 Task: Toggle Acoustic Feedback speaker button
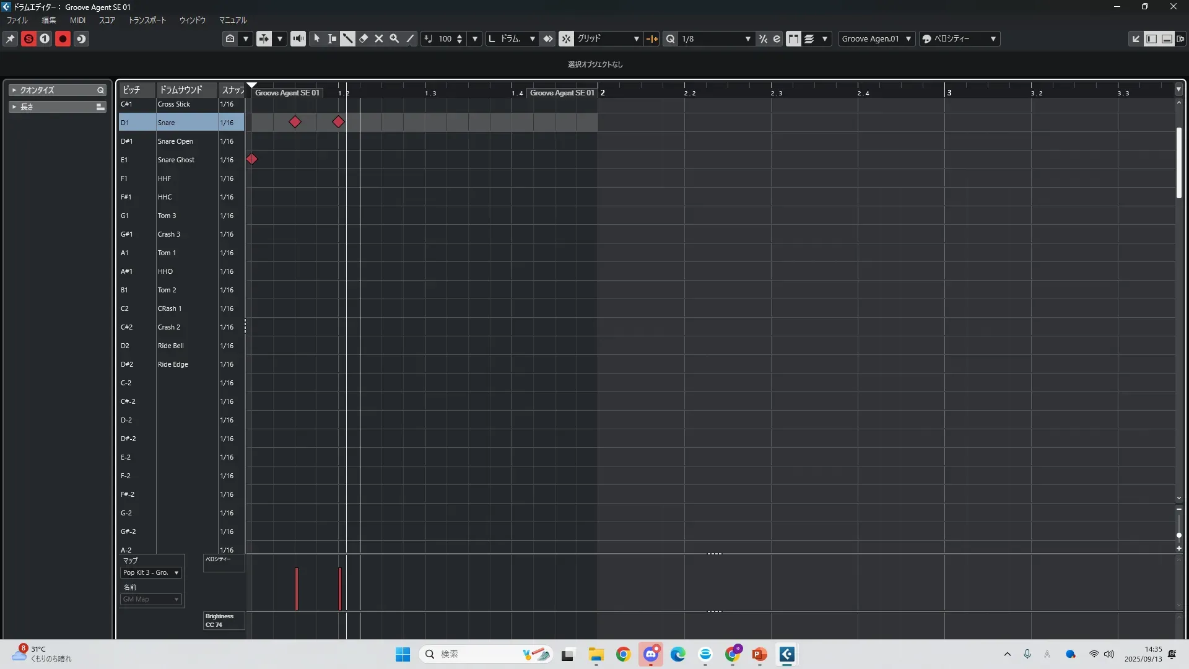(298, 38)
